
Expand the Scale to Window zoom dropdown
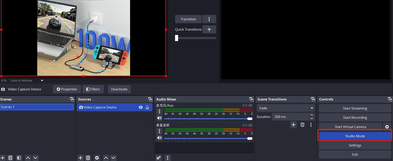pyautogui.click(x=42, y=80)
